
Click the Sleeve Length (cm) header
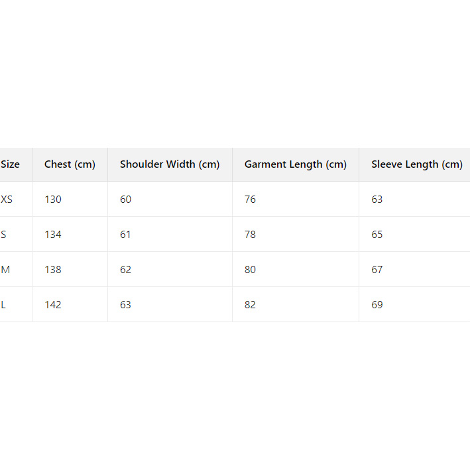point(417,164)
